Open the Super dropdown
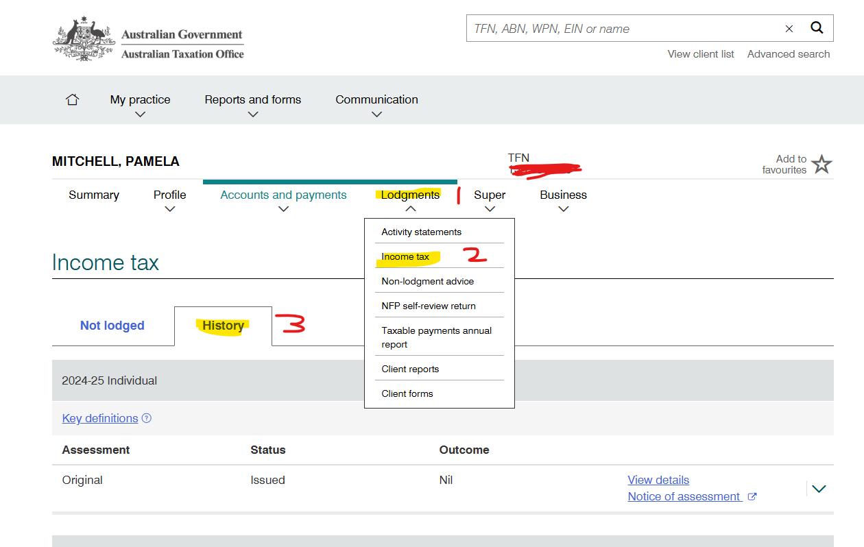Screen dimensions: 864x547 coord(490,202)
